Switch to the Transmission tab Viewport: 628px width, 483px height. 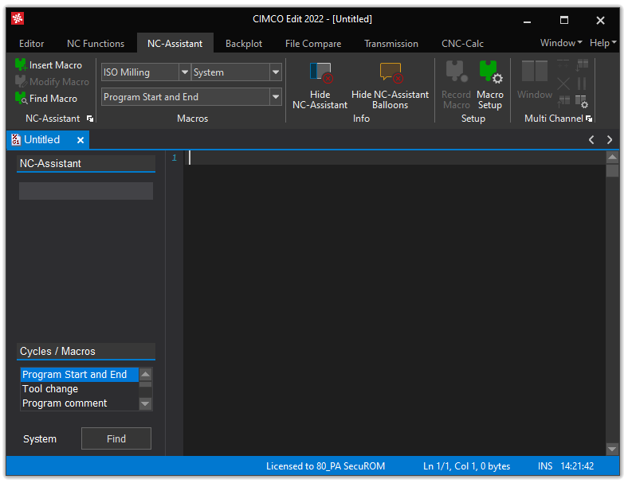coord(391,44)
